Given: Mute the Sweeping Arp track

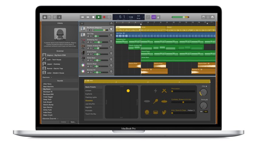Looking at the screenshot, I should 88,42.
